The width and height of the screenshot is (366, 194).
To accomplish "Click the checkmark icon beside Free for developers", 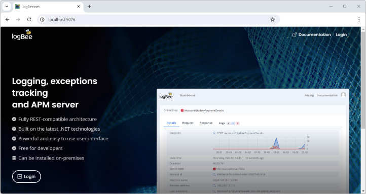I will 14,148.
